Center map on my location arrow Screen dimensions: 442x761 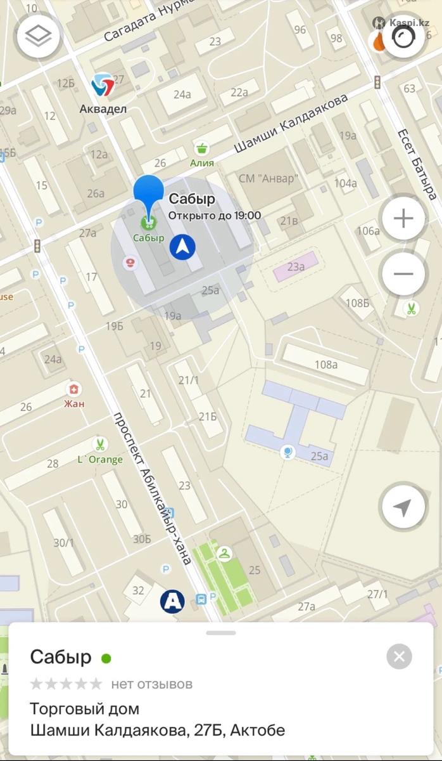[403, 507]
